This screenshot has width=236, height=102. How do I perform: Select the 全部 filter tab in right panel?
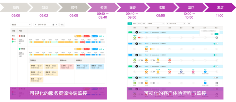(x=130, y=24)
